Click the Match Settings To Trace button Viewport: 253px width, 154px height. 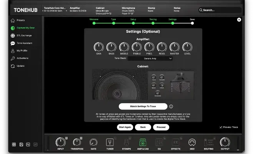143,106
